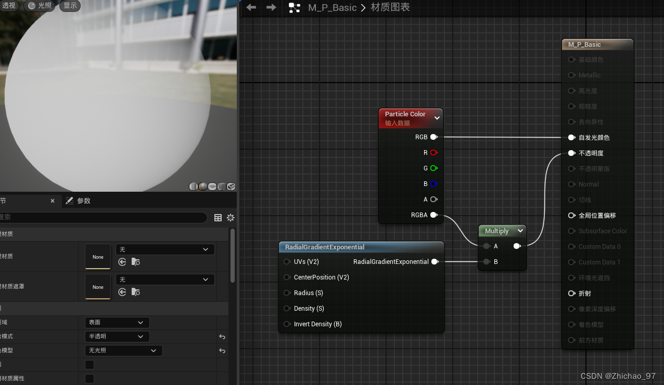The height and width of the screenshot is (385, 664).
Task: Click the back navigation arrow in the toolbar
Action: [x=251, y=7]
